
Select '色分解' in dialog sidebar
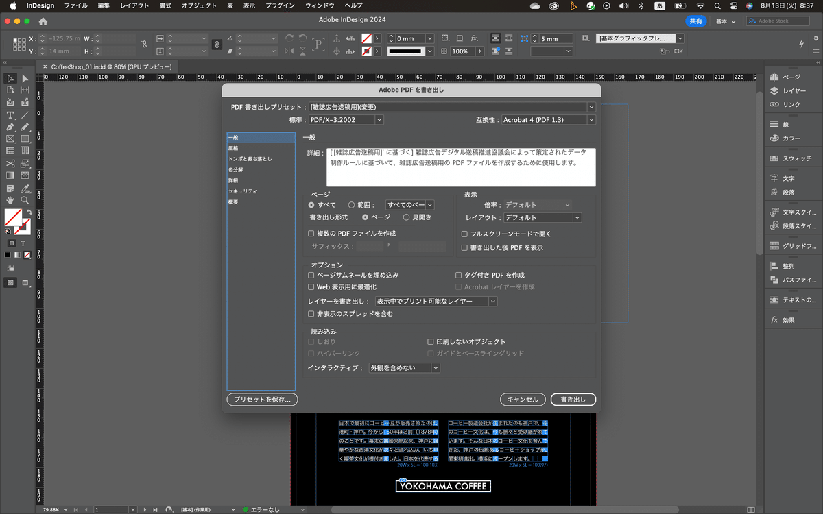235,169
